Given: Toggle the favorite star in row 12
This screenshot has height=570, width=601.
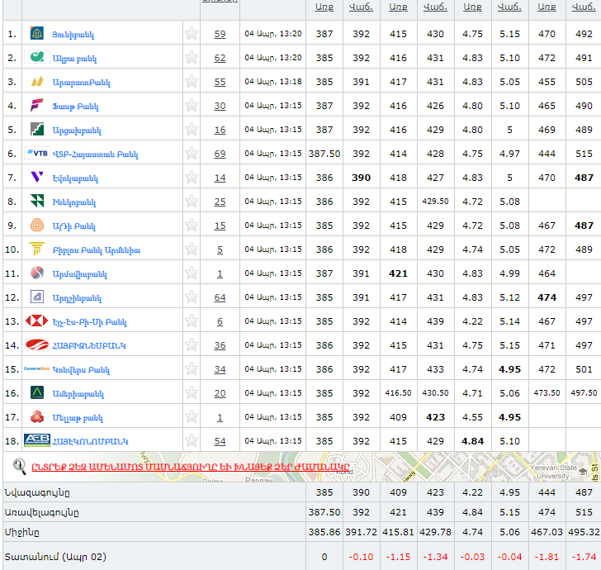Looking at the screenshot, I should click(x=192, y=297).
